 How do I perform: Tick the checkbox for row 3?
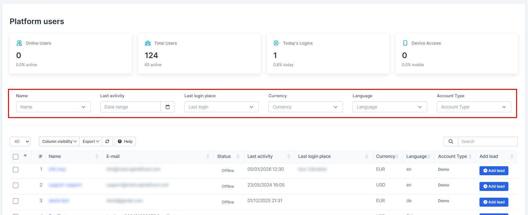15,201
